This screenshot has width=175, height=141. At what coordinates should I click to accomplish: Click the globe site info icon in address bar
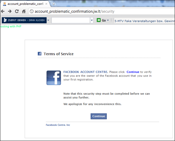click(31, 11)
